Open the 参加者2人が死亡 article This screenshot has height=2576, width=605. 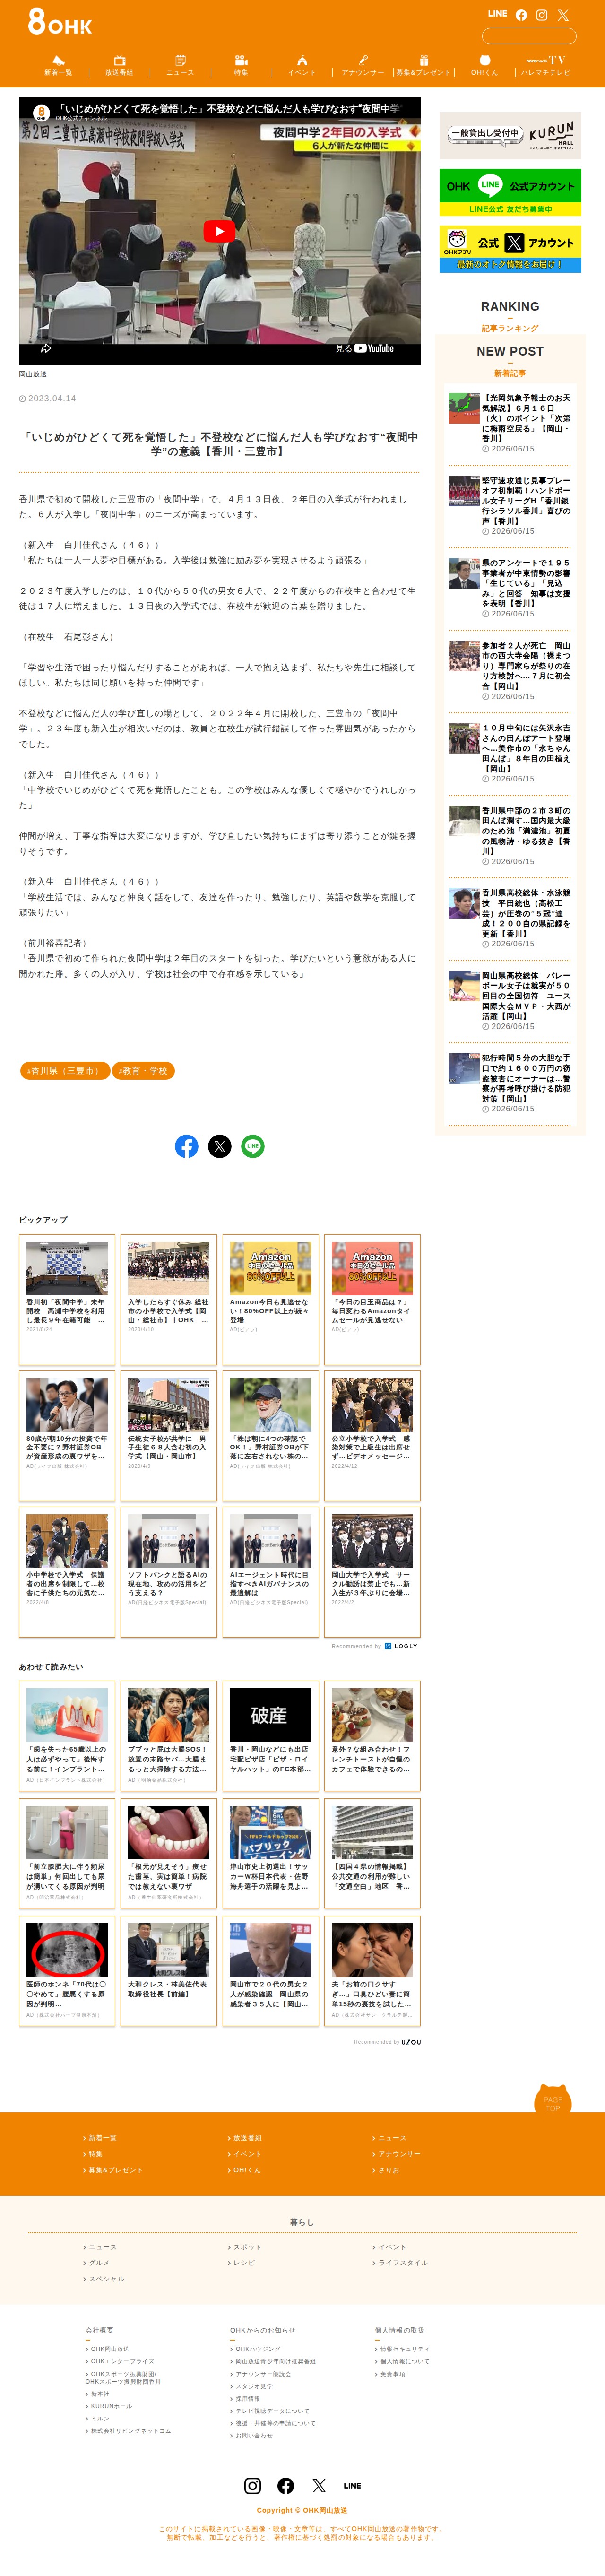click(510, 670)
